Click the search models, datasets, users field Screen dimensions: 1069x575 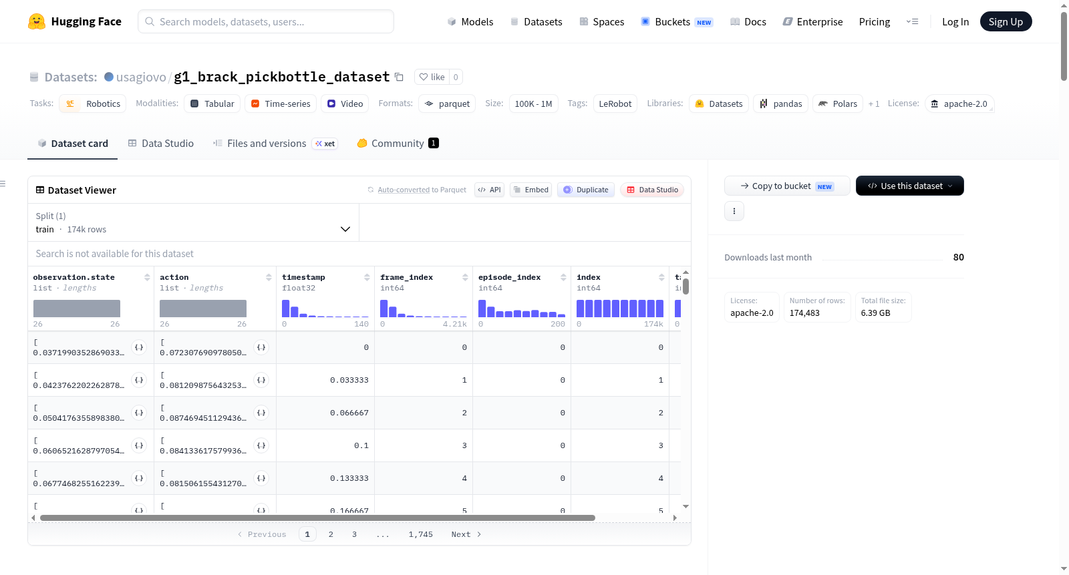pos(266,21)
